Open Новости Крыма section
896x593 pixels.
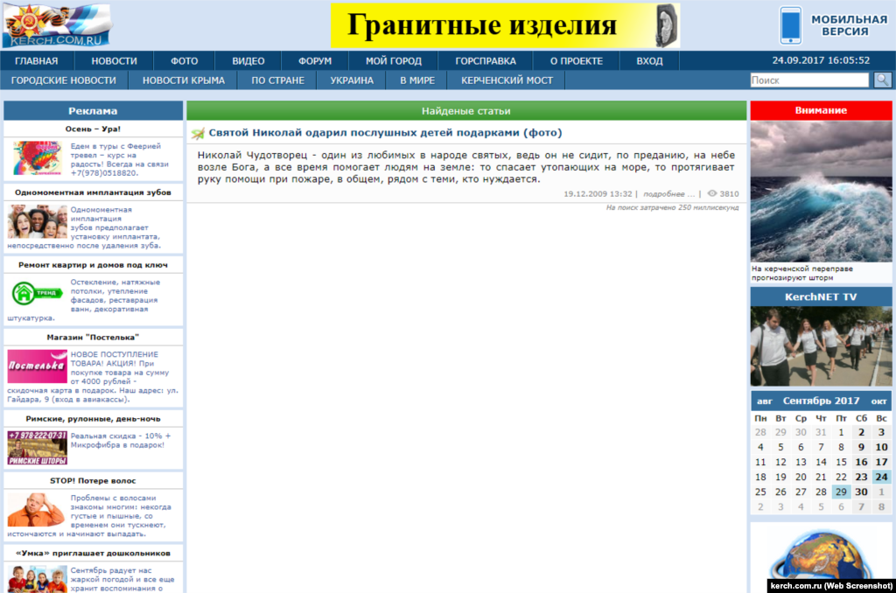[x=183, y=80]
